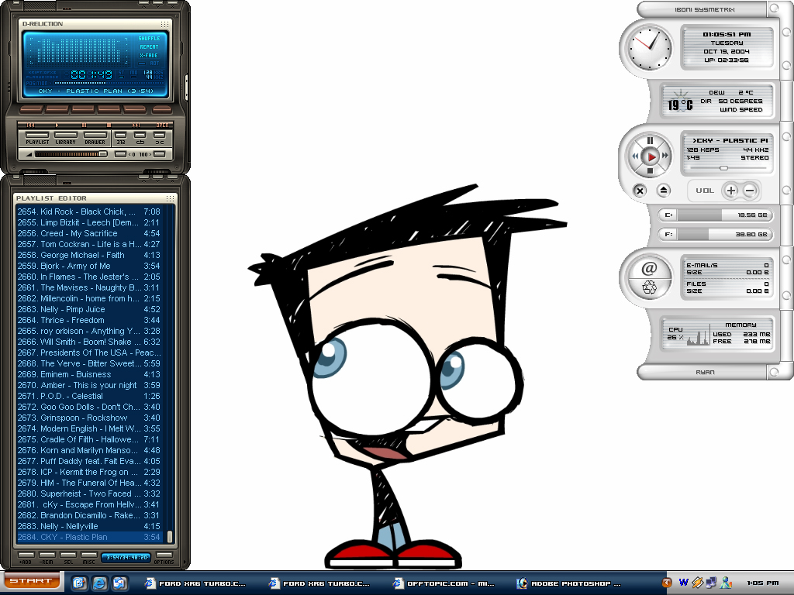This screenshot has height=595, width=794.
Task: Open the D-Reliction main window menu dots
Action: (164, 24)
